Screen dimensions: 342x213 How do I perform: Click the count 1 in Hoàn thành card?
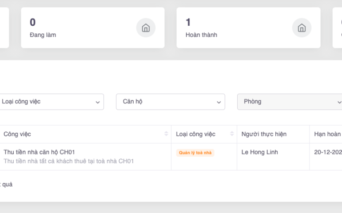coord(188,22)
